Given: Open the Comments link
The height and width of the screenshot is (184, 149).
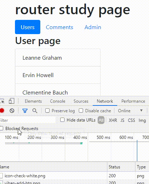Looking at the screenshot, I should tap(60, 27).
